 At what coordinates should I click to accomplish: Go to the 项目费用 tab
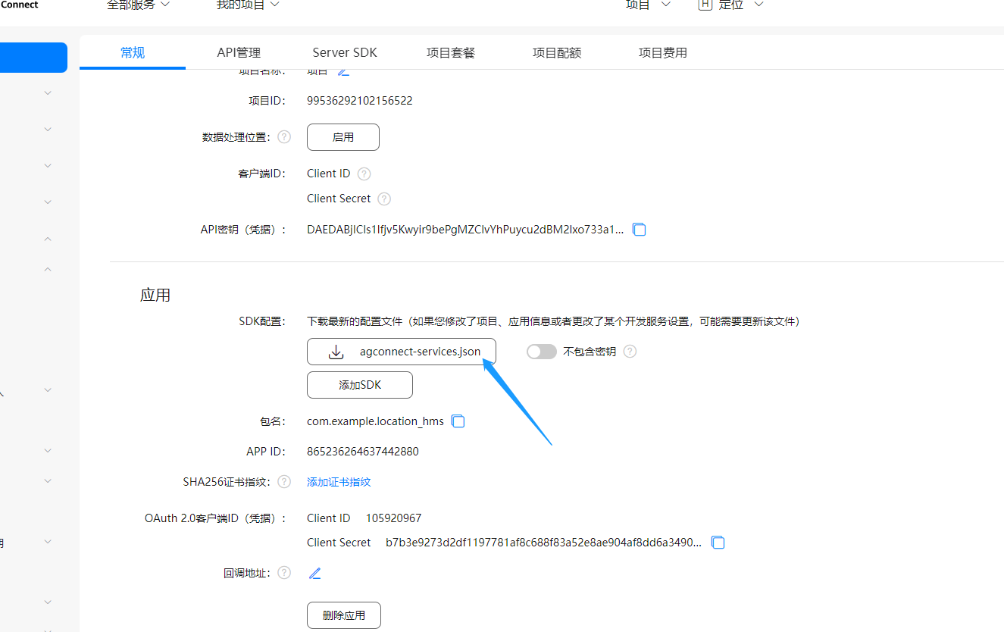tap(663, 52)
